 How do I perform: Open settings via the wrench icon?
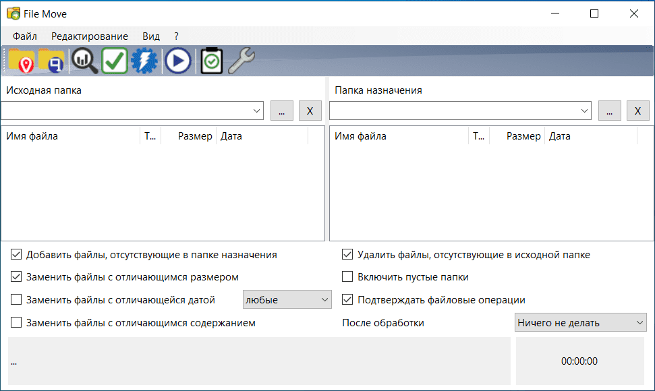241,61
